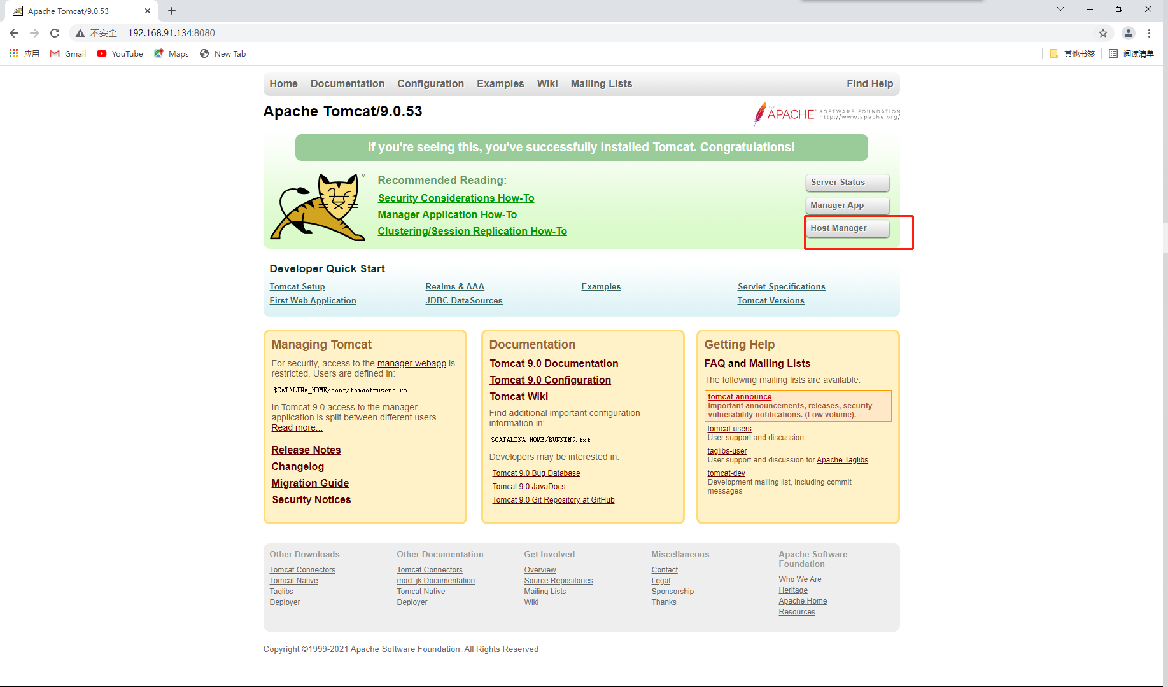1168x687 pixels.
Task: Click the browser back arrow
Action: 14,33
